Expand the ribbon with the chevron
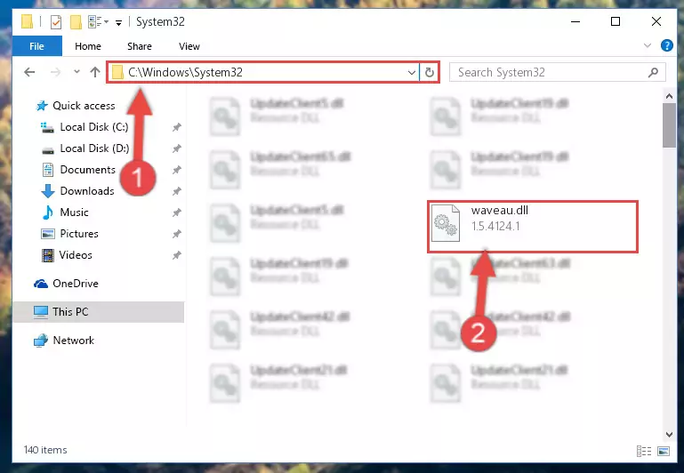Viewport: 684px width, 473px height. click(648, 45)
